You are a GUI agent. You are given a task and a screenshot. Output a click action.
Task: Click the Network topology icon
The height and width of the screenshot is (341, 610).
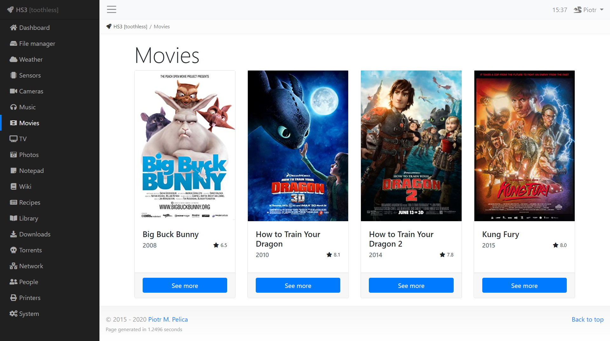tap(13, 266)
